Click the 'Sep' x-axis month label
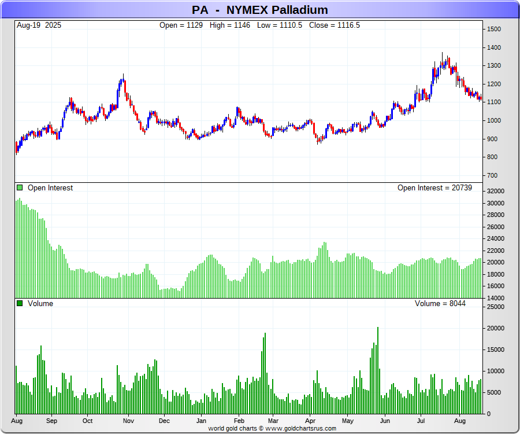This screenshot has width=520, height=434. (51, 421)
